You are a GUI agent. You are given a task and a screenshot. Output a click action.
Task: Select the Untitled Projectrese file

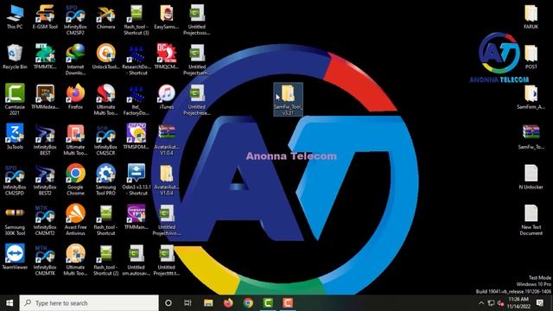click(197, 99)
